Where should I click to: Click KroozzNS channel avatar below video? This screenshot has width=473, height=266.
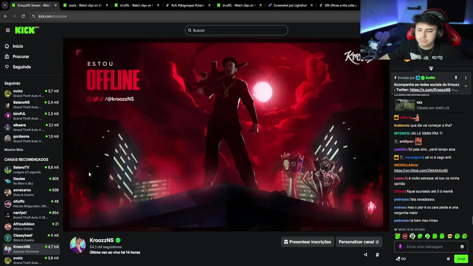[78, 245]
